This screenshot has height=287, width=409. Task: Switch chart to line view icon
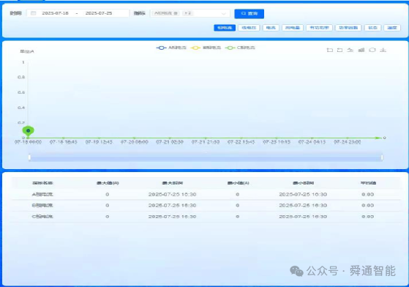tap(350, 50)
